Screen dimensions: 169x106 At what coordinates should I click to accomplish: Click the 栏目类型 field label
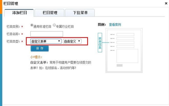[13, 42]
